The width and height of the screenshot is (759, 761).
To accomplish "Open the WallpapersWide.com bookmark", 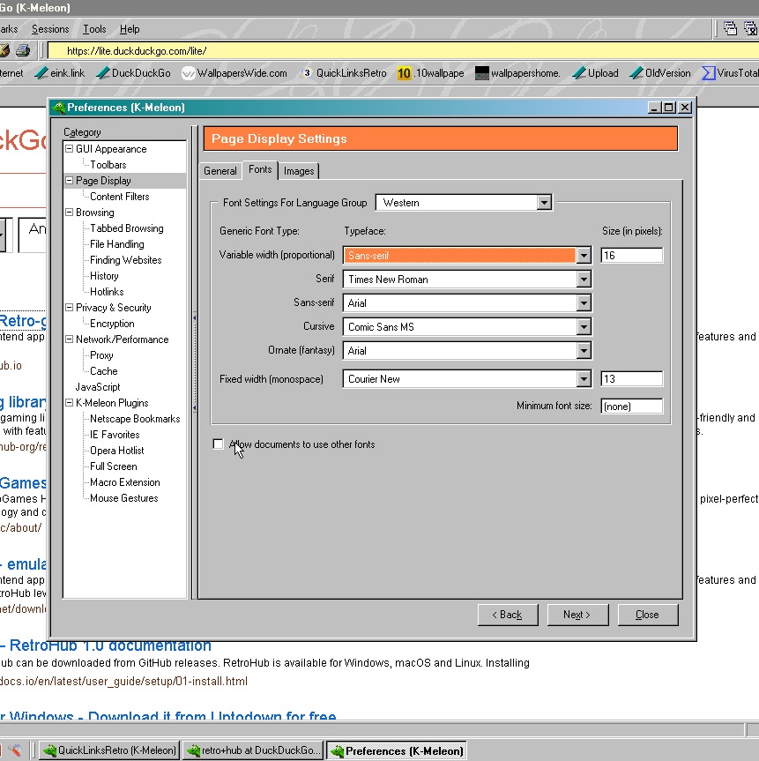I will [234, 73].
